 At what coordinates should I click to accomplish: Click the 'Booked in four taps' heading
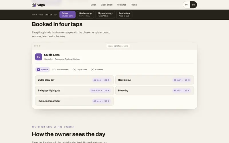click(x=57, y=24)
